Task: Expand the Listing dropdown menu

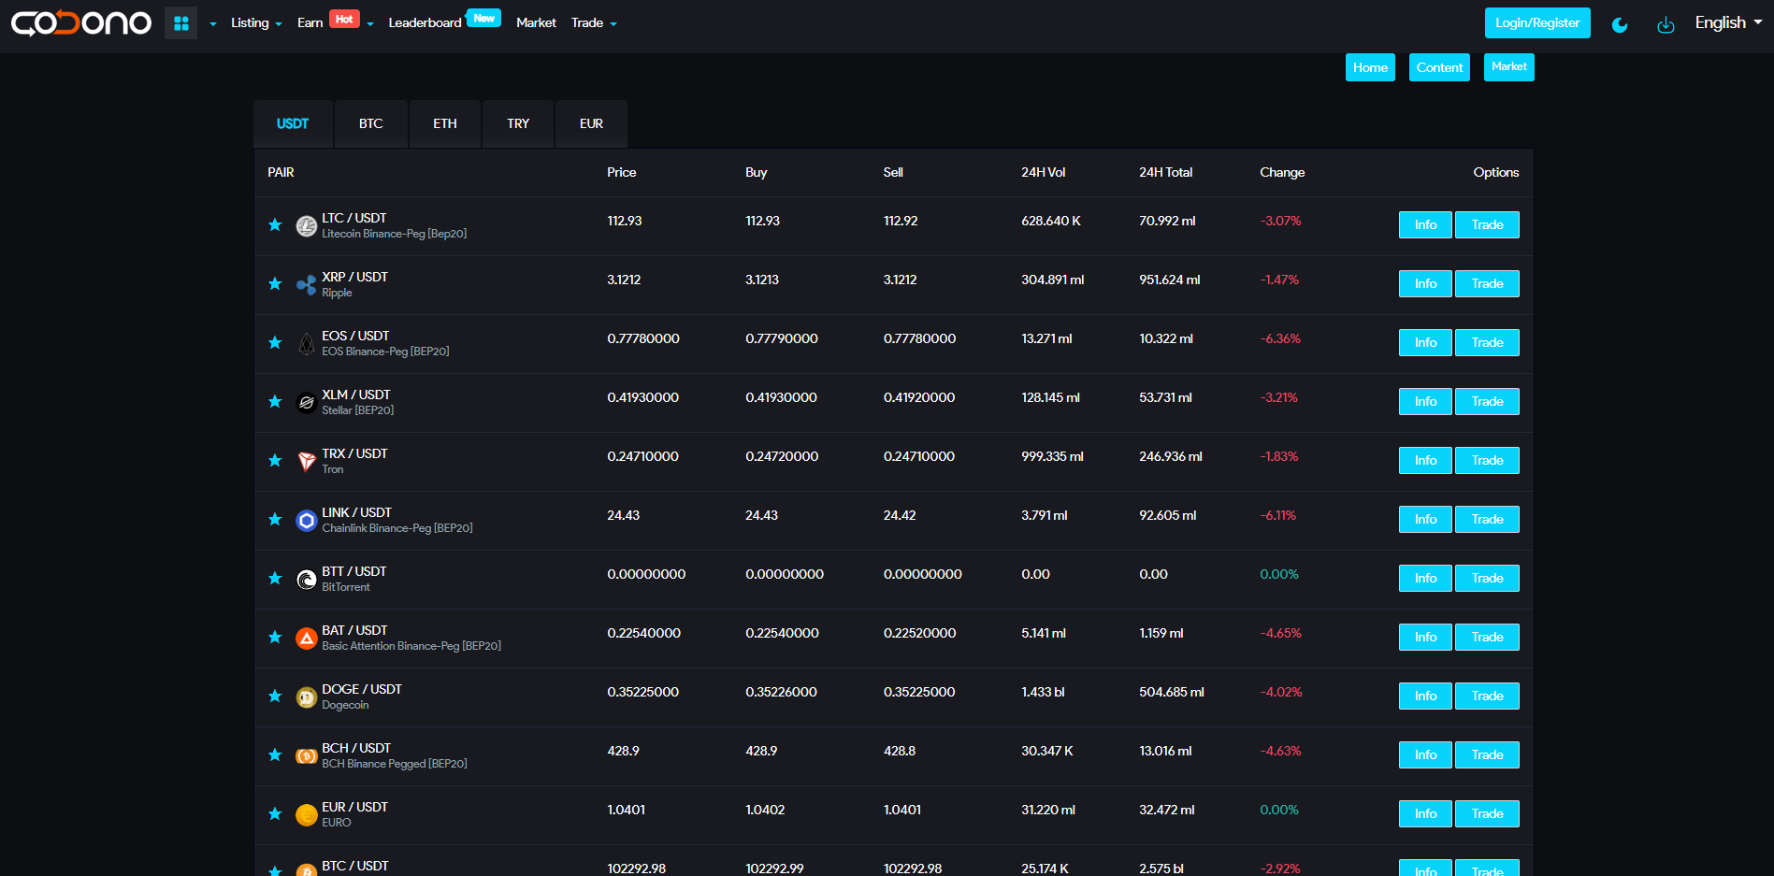Action: (256, 22)
